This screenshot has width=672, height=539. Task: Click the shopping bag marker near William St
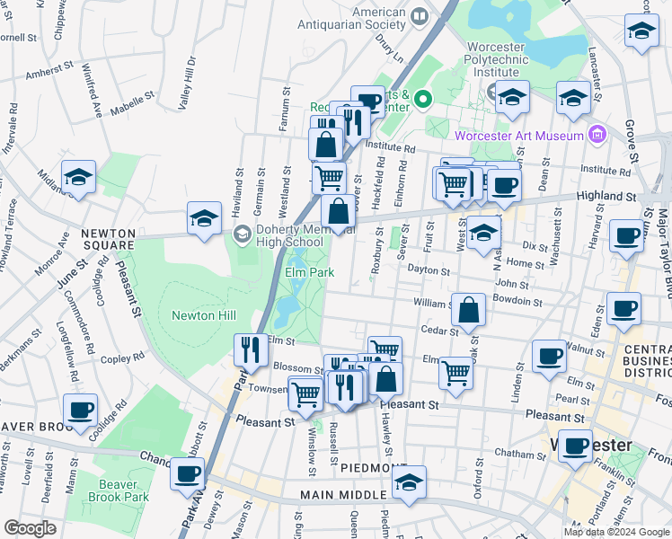(468, 313)
